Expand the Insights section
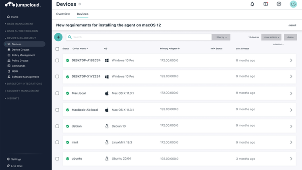Screen dimensions: 302x170 (x=12, y=98)
